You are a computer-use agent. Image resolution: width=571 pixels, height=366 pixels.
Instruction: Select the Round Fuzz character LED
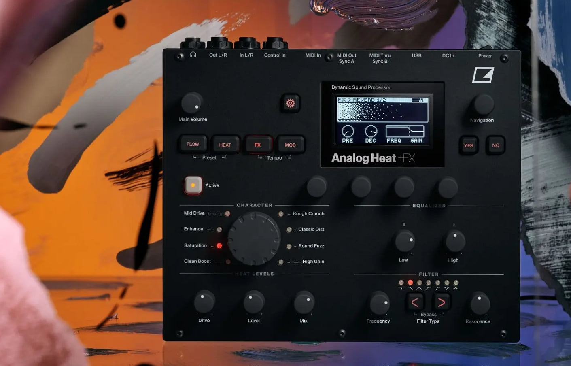[289, 246]
